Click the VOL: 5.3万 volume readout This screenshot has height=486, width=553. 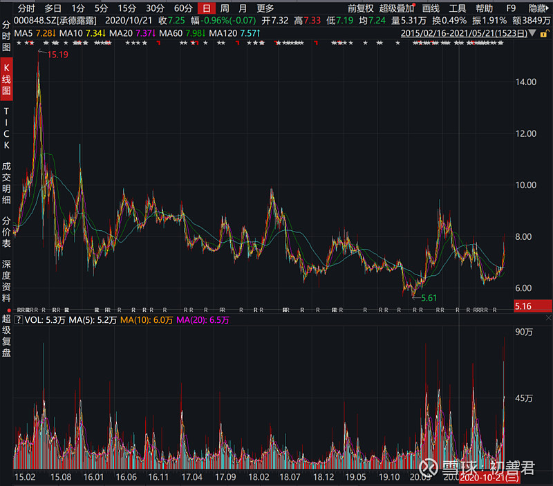[x=45, y=320]
